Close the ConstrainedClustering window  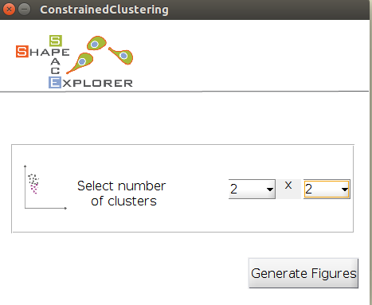click(x=9, y=10)
